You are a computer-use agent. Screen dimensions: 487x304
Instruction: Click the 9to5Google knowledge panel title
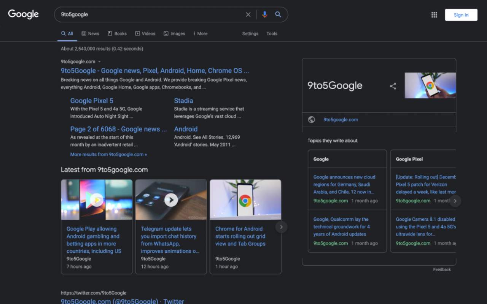tap(335, 85)
